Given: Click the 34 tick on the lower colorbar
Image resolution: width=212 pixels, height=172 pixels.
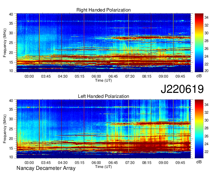Looking at the screenshot, I should 207,104.
